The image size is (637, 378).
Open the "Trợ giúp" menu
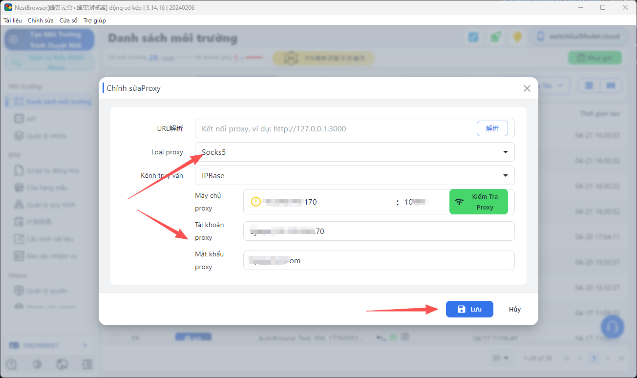click(94, 20)
